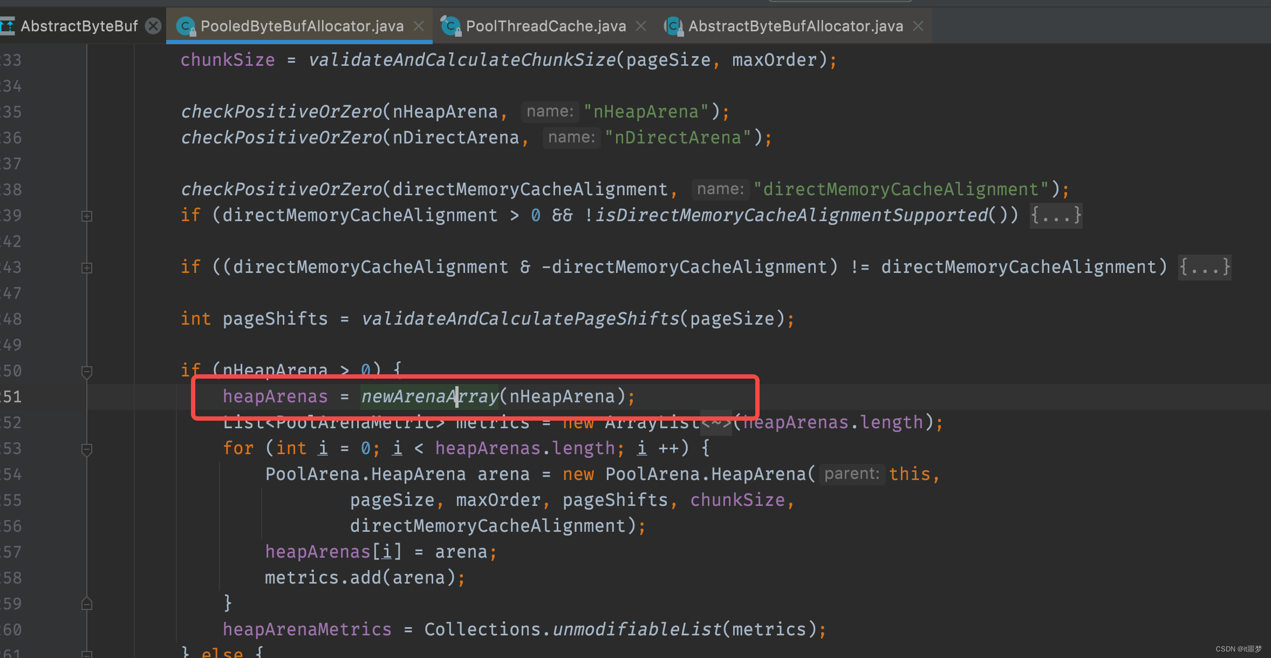The image size is (1271, 658).
Task: Collapse the for loop at line 253
Action: tap(87, 449)
